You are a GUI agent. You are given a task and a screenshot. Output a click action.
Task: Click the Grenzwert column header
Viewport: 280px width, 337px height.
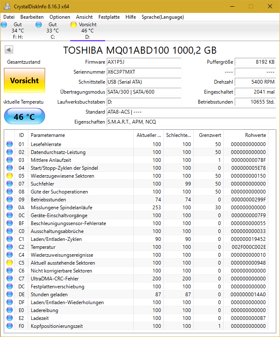[208, 135]
